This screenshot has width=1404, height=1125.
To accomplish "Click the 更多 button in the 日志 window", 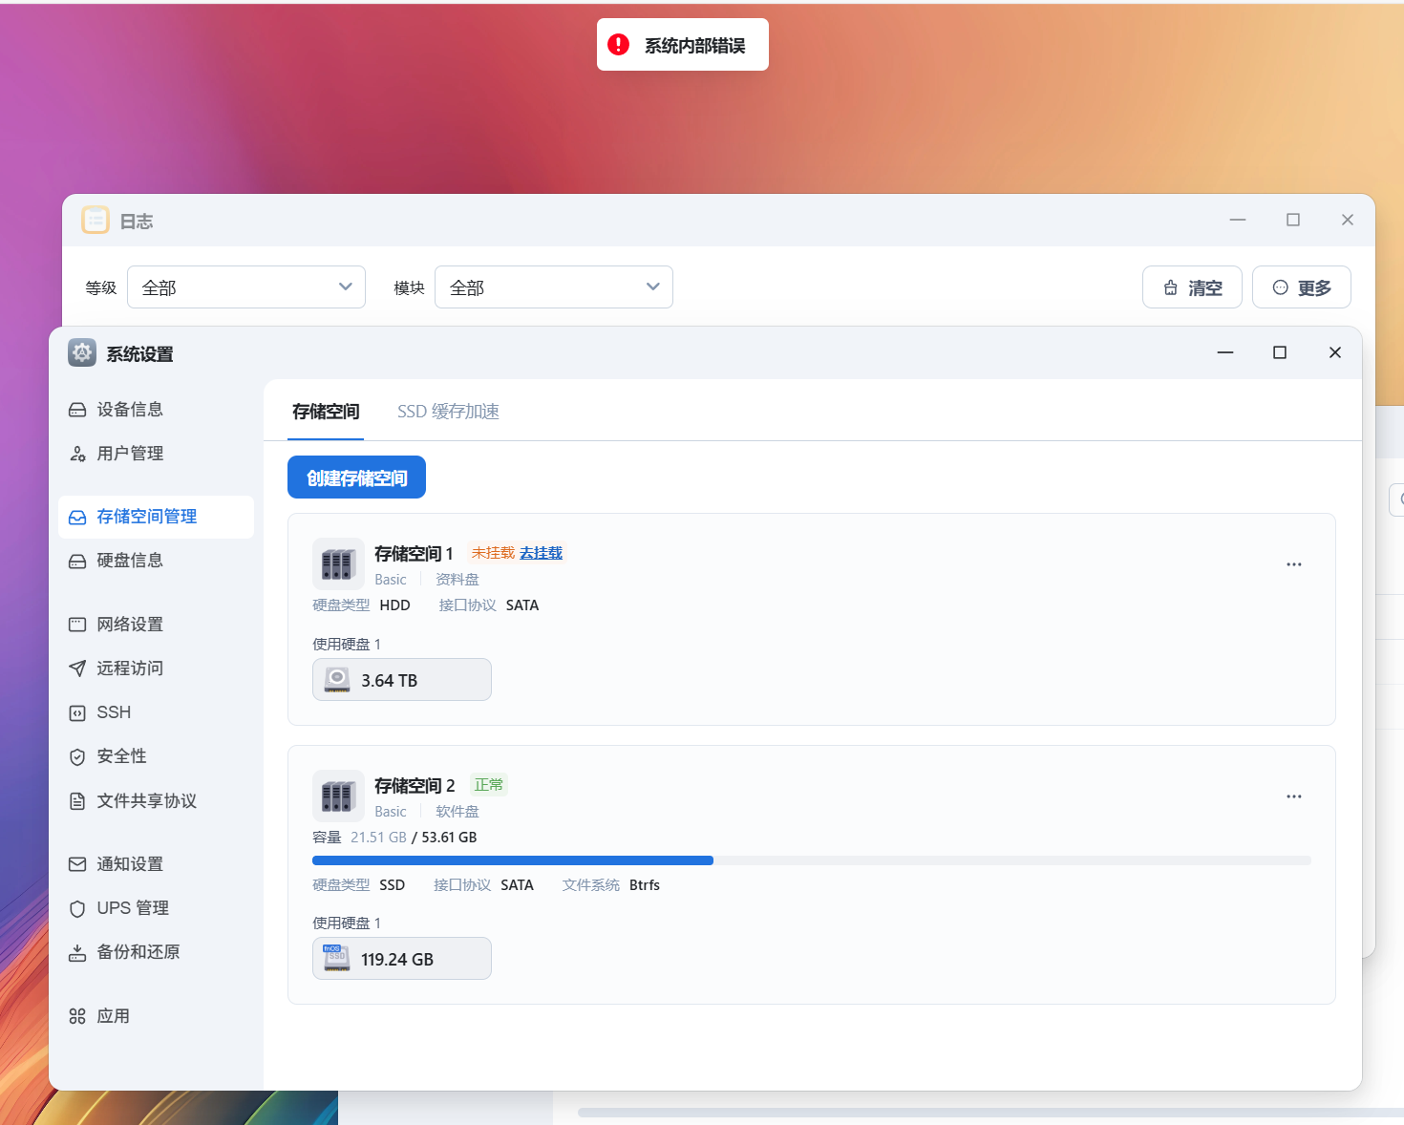I will [x=1302, y=287].
